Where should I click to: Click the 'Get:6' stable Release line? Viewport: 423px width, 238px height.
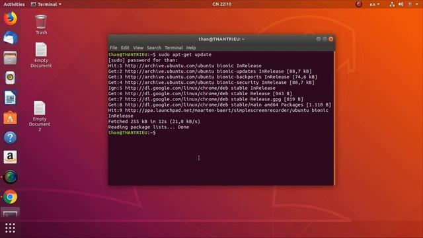coord(200,94)
